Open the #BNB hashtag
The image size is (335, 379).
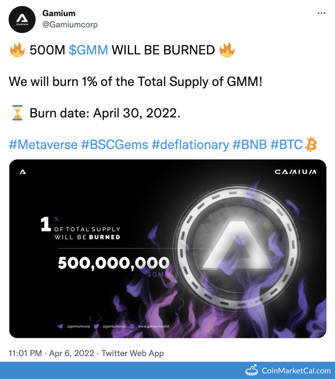[250, 144]
